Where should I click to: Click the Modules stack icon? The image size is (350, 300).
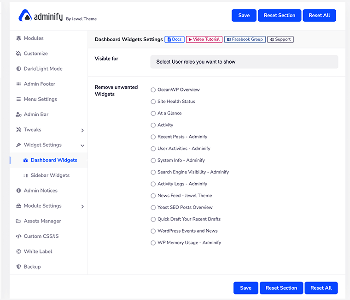(x=18, y=38)
